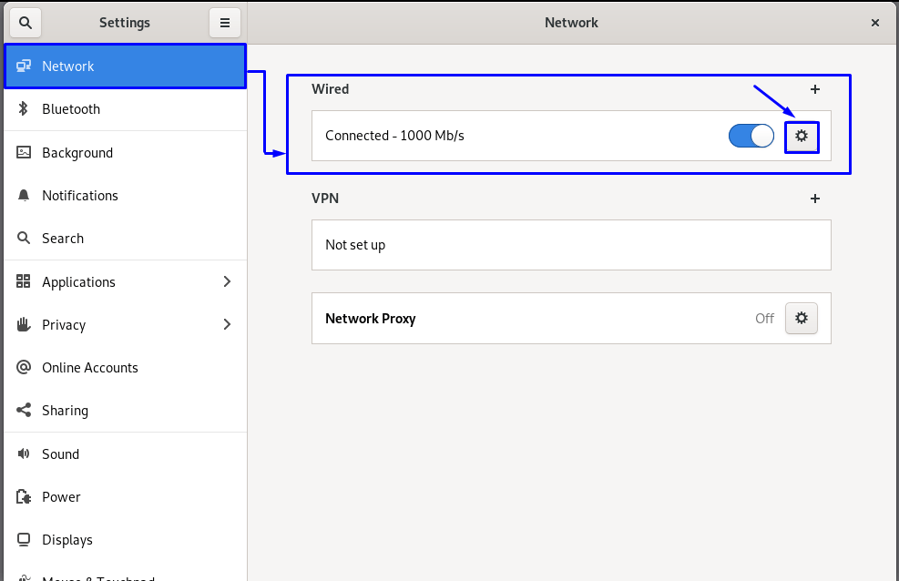This screenshot has width=899, height=581.
Task: Disable the wired network connection toggle
Action: pos(751,135)
